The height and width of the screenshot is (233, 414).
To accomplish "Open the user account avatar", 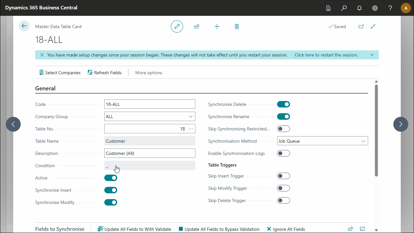I will (x=406, y=8).
